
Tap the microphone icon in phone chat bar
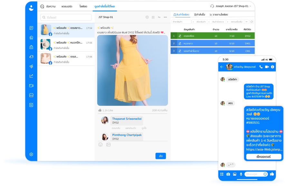[241, 174]
